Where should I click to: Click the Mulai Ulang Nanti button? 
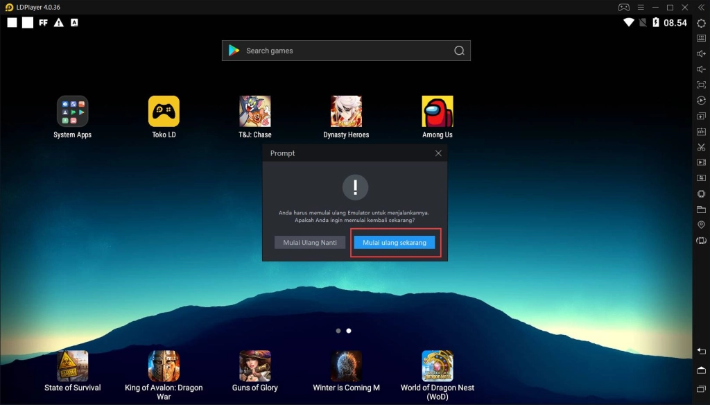click(x=310, y=242)
